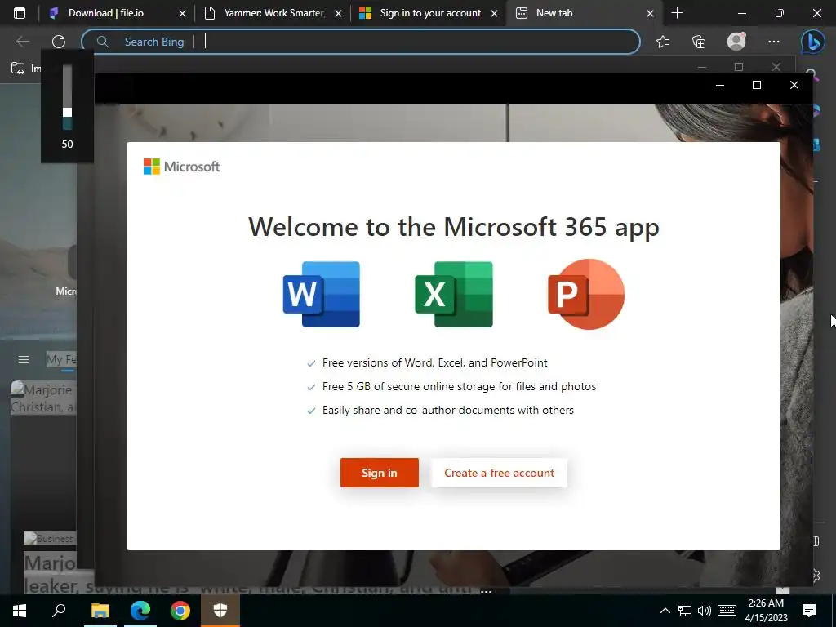Open File Explorer from taskbar
The width and height of the screenshot is (836, 627).
tap(100, 611)
